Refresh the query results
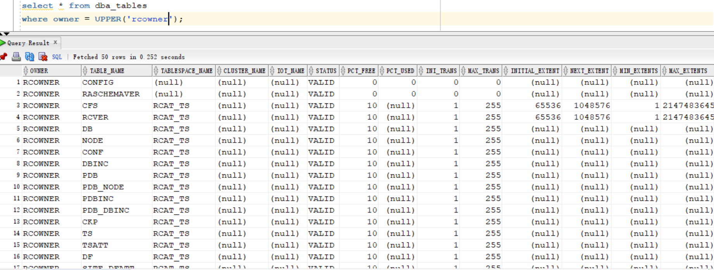Viewport: 714px width, 270px height. click(x=29, y=57)
